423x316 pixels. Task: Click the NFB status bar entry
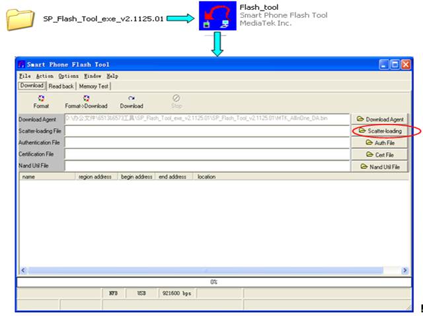coord(113,293)
